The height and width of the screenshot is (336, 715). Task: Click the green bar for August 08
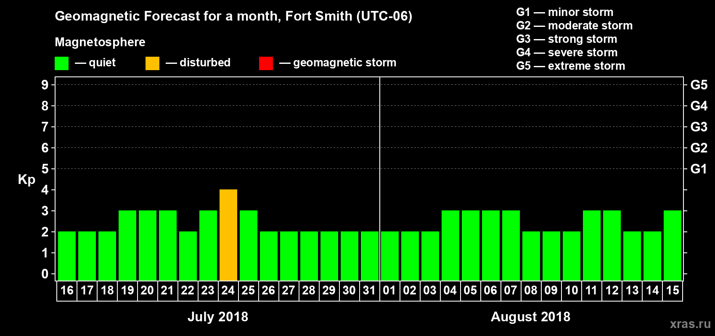[x=531, y=256]
